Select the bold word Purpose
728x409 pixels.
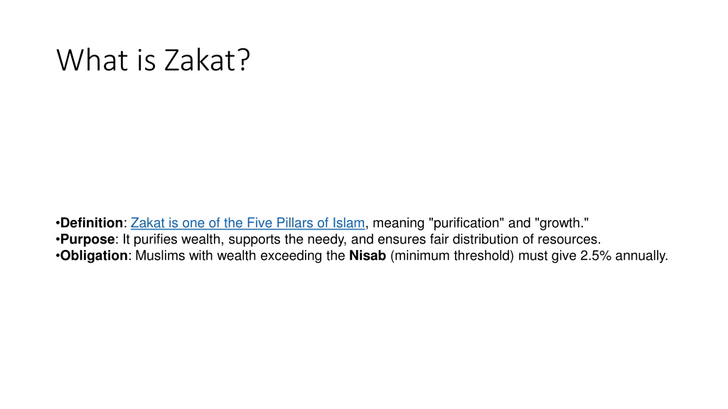point(87,239)
